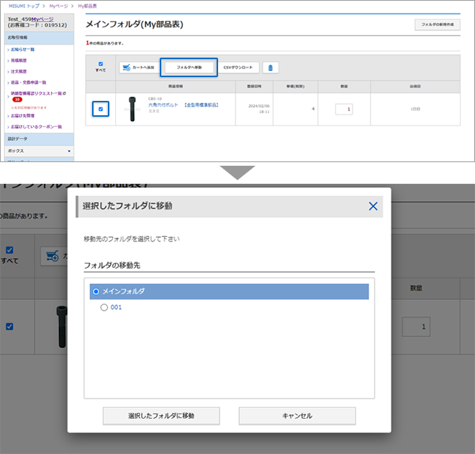
Task: Select the メインフォルダ radio button
Action: click(x=96, y=291)
